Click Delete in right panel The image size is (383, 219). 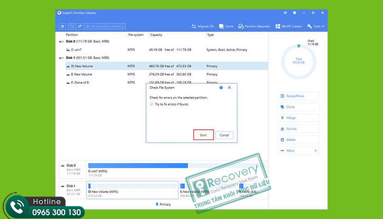click(299, 140)
